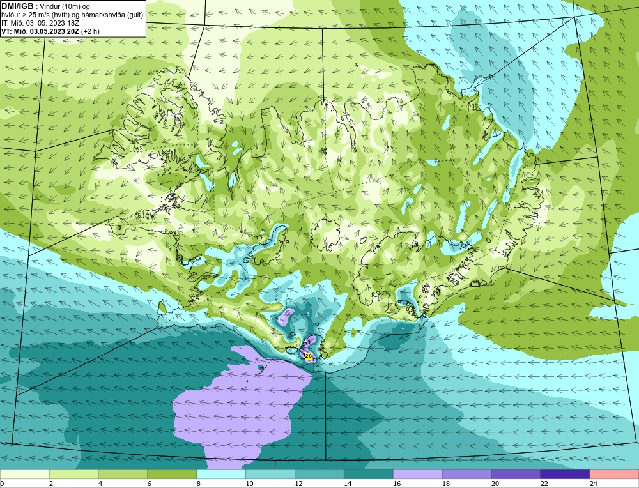
Task: Select the 6-8 m/s olive green swatch
Action: [172, 475]
